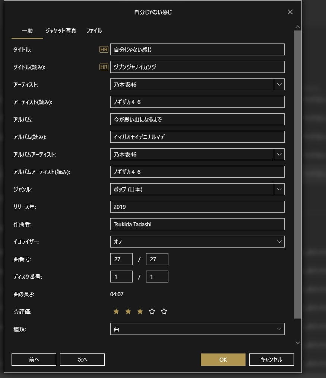
Task: Click scrollbar up arrow
Action: (298, 27)
